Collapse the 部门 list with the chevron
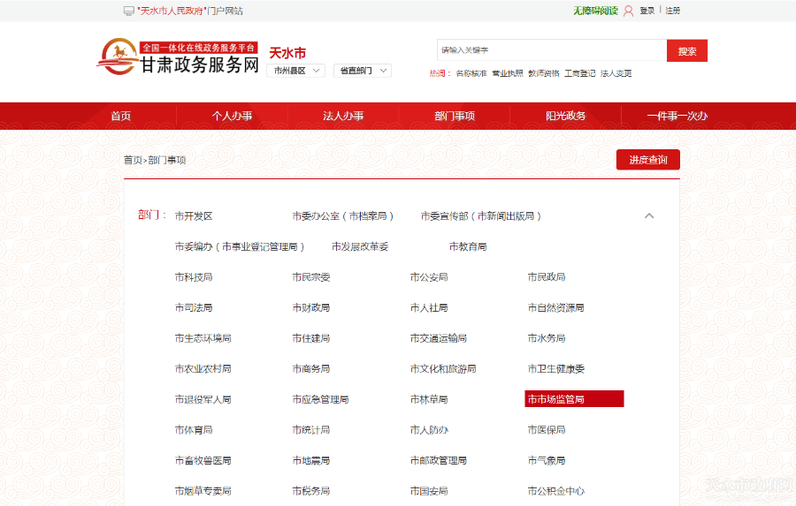The image size is (796, 506). pos(649,215)
